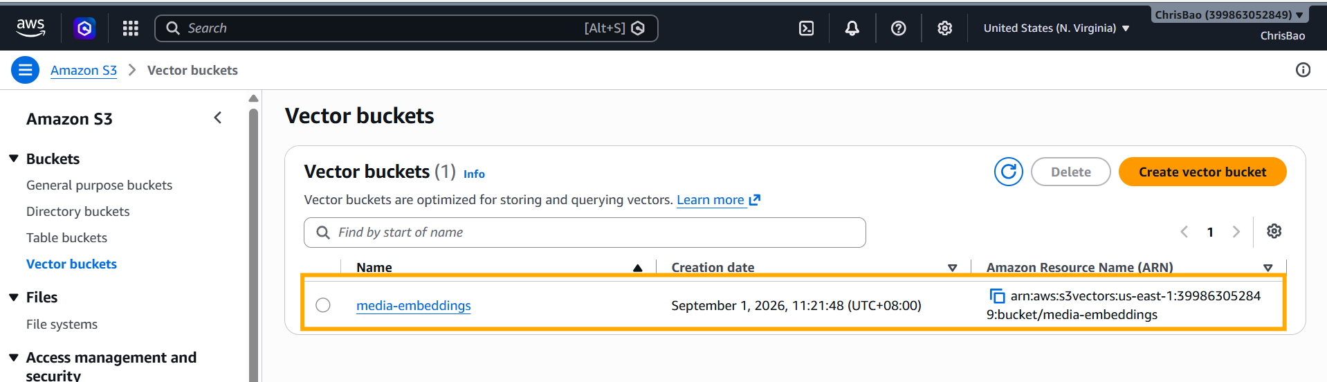Open the United States (N. Virginia) region dropdown

coord(1056,28)
